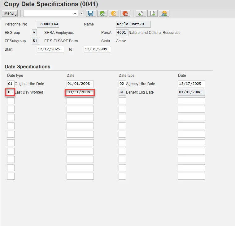This screenshot has height=226, width=235.
Task: Click the Agency Hire Date value 12/17/2025
Action: tap(191, 84)
